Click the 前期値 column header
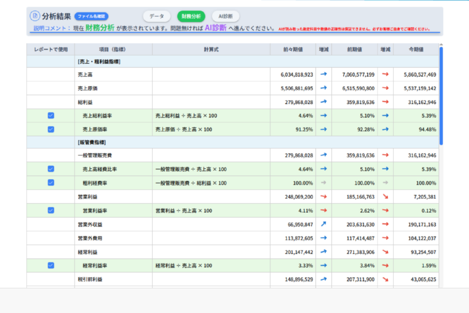469x313 pixels. click(354, 49)
